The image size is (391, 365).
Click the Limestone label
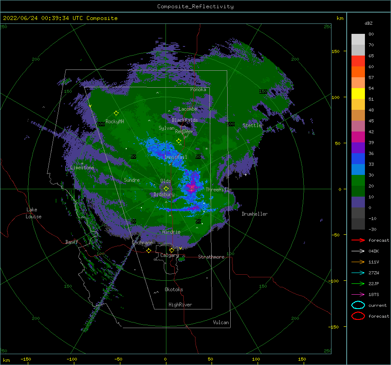(x=82, y=168)
